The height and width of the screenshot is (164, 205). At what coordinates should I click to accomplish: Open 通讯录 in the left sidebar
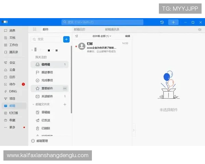(11, 52)
